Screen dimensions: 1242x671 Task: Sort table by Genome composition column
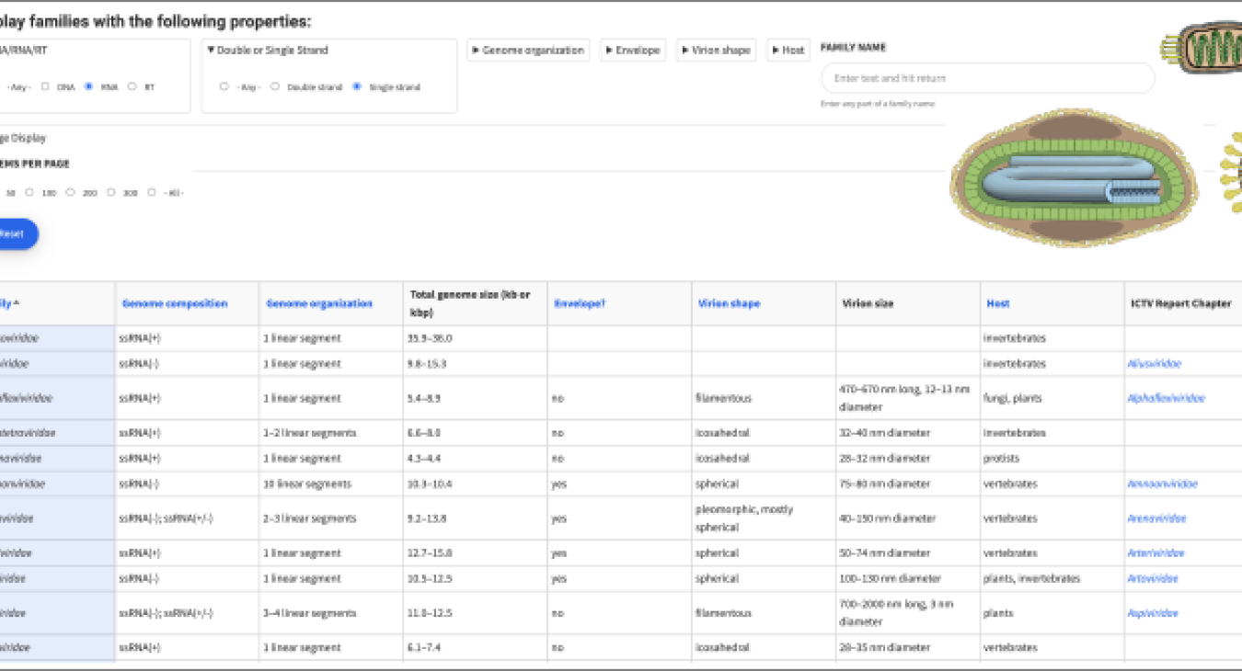coord(175,303)
